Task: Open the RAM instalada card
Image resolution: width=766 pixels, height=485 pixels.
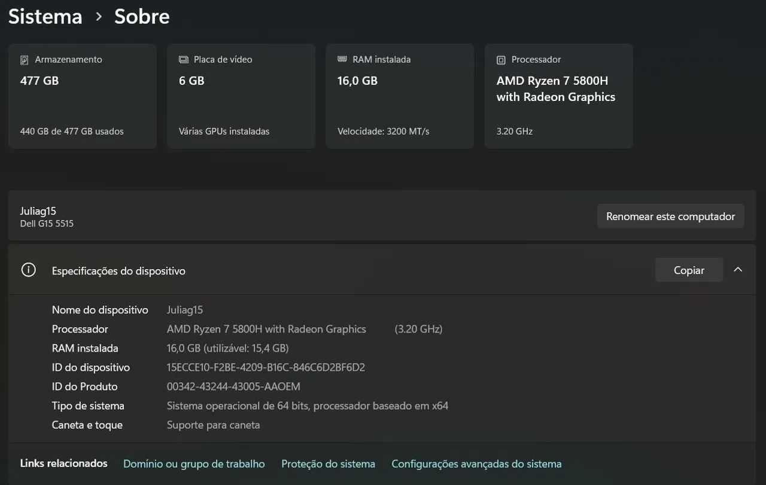Action: (x=399, y=96)
